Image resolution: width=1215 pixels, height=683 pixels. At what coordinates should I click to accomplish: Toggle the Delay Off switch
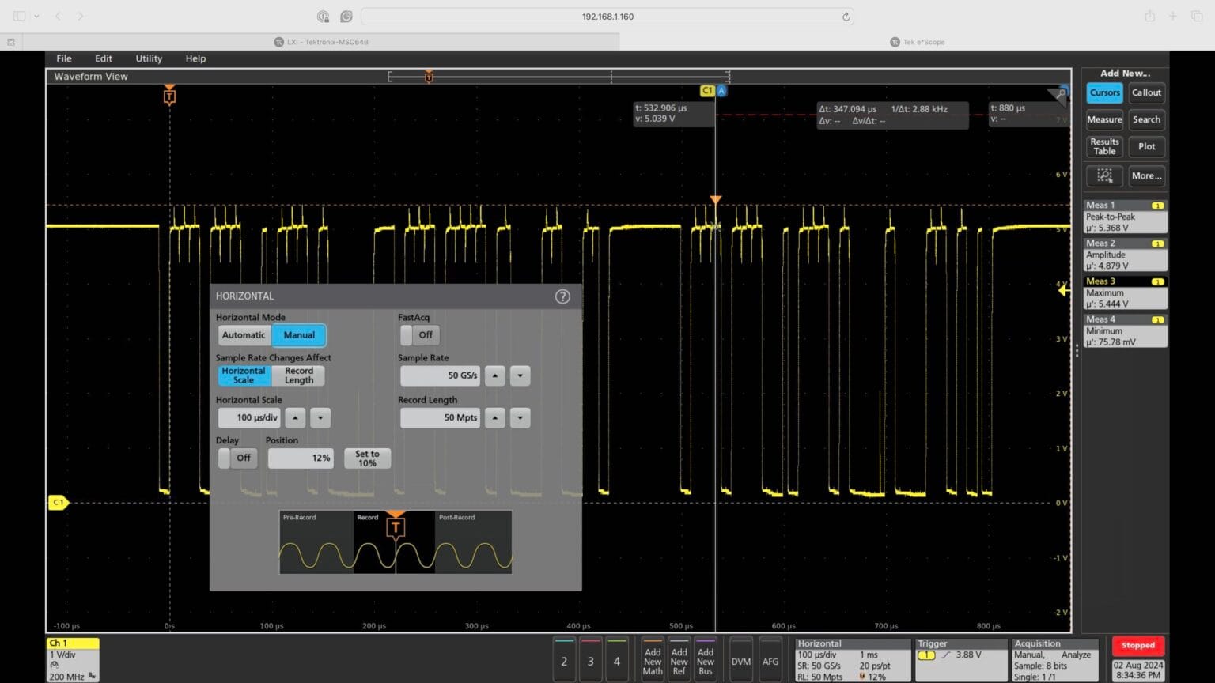point(237,458)
